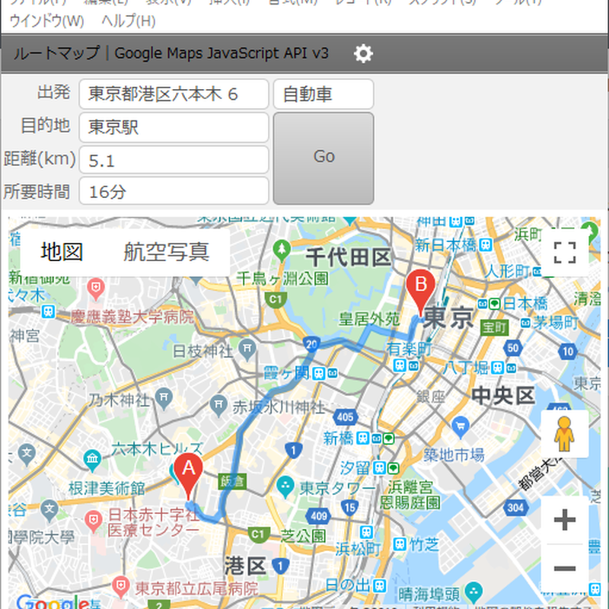Zoom out the map with minus

pyautogui.click(x=565, y=569)
